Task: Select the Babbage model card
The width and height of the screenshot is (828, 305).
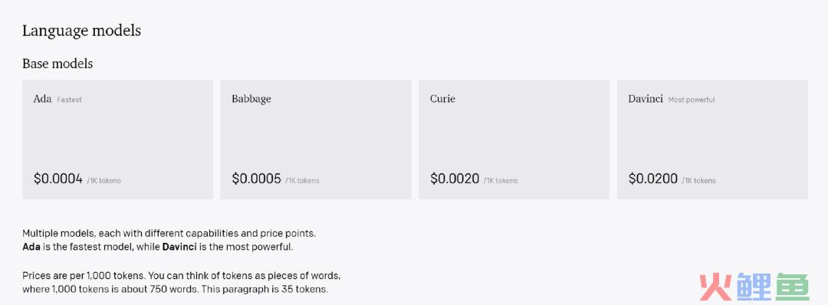Action: coord(316,139)
